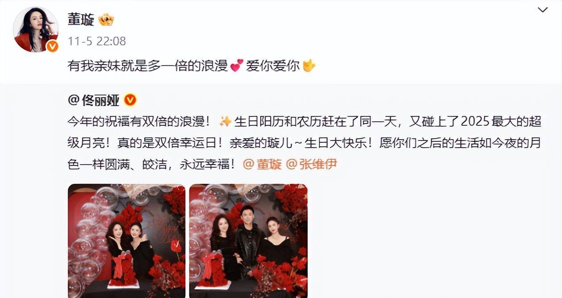The width and height of the screenshot is (562, 298).
Task: Click the rock hand emoji in post
Action: (x=309, y=66)
